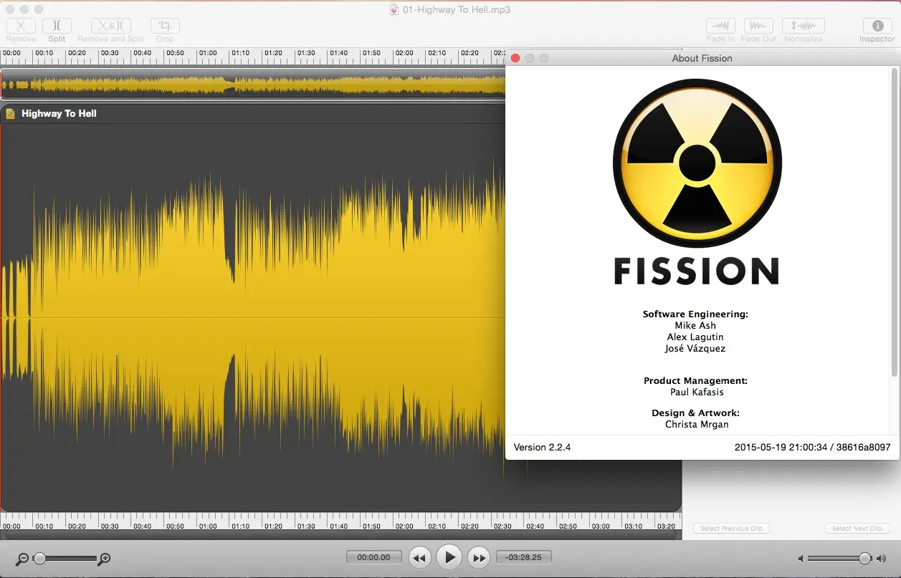Click the Remove tool icon
The height and width of the screenshot is (578, 901).
click(x=21, y=26)
